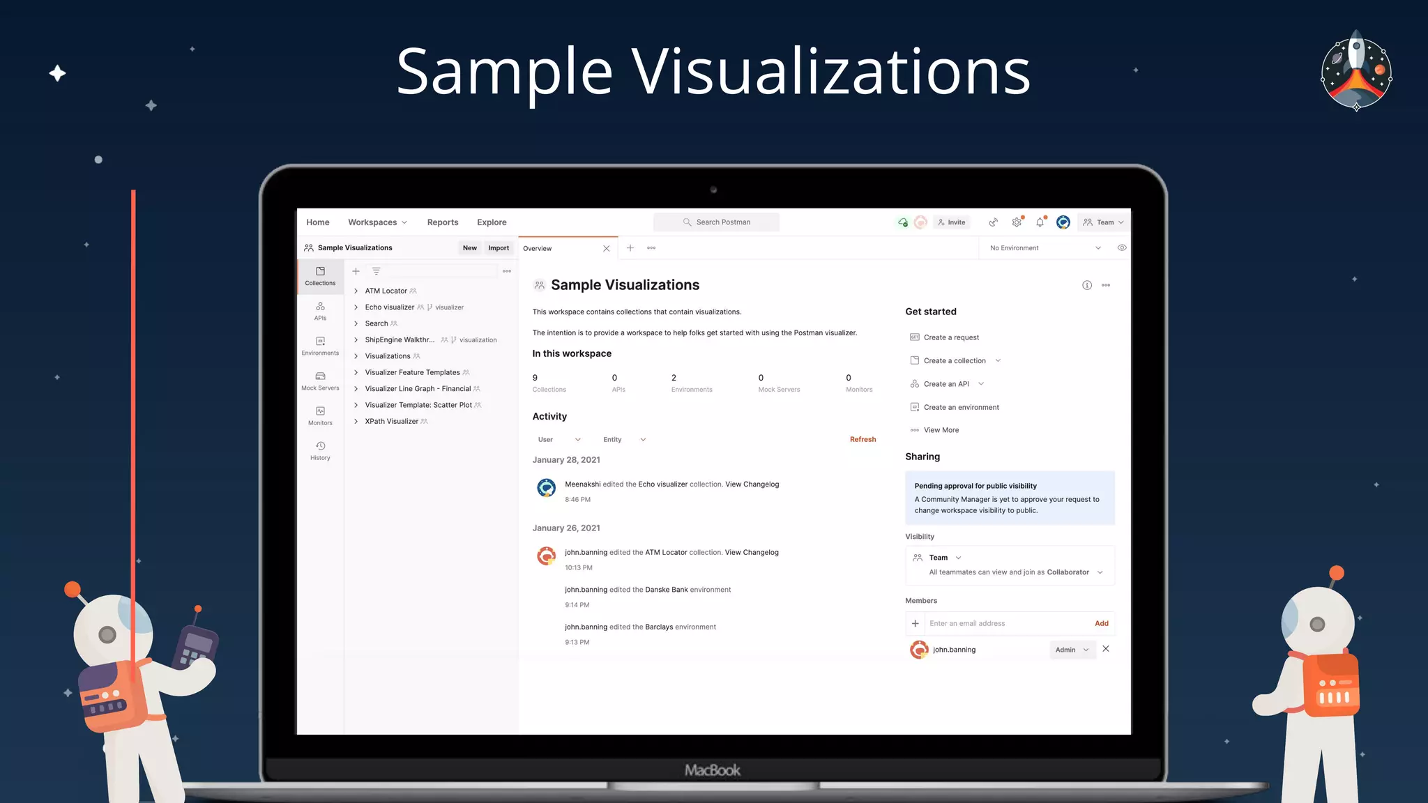
Task: Open the Entity activity filter dropdown
Action: [625, 440]
